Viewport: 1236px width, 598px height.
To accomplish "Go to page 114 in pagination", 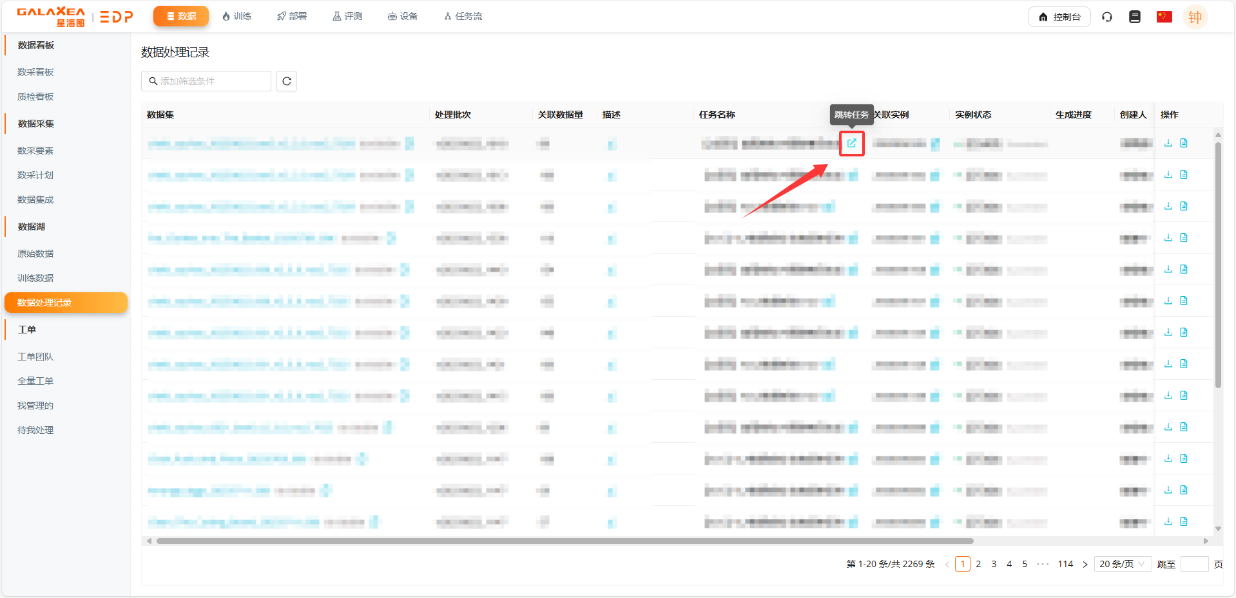I will 1065,564.
